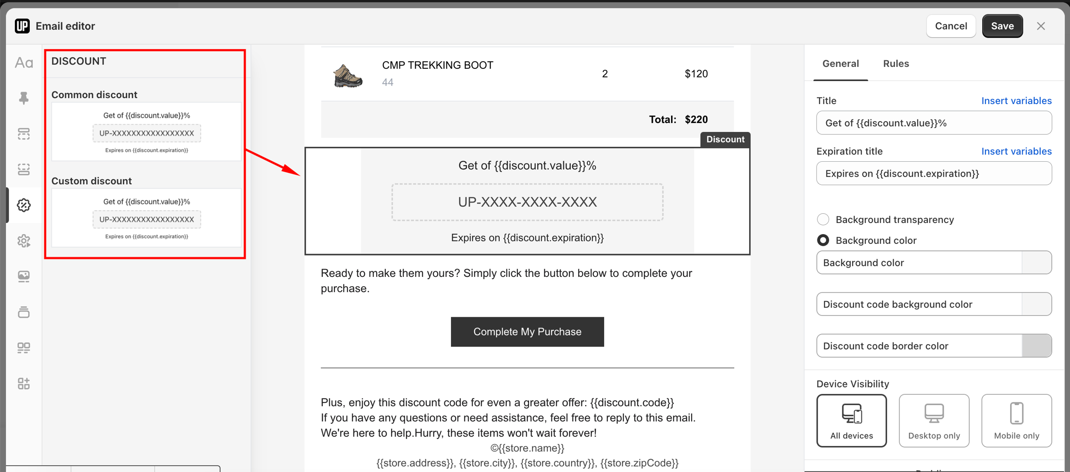Click the add blocks grid-plus icon
The image size is (1070, 472).
coord(24,383)
